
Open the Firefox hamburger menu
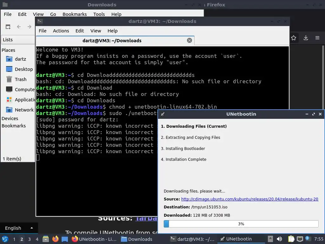(x=317, y=38)
